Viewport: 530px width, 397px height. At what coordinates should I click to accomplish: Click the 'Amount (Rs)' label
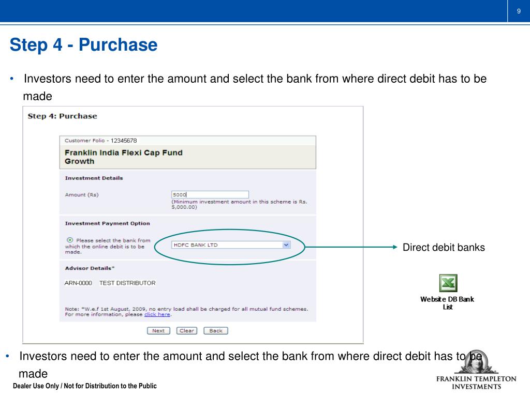[81, 195]
